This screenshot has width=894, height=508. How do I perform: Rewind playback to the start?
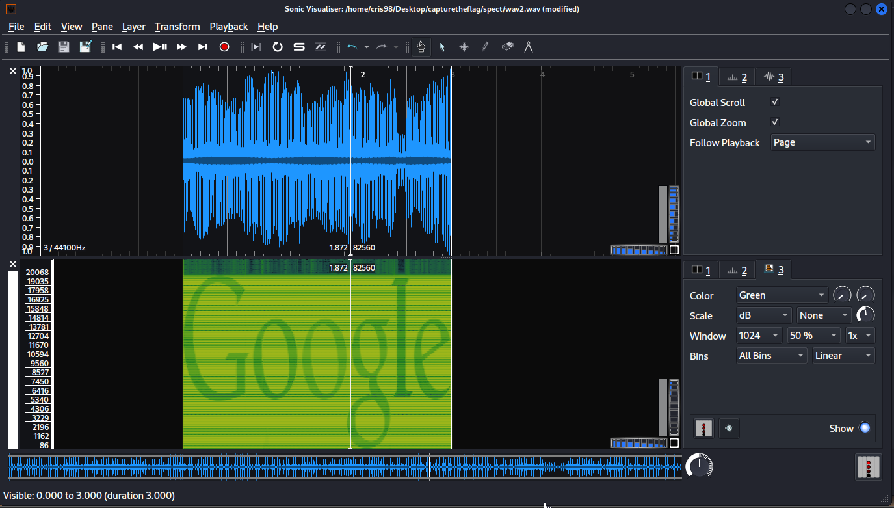(117, 47)
